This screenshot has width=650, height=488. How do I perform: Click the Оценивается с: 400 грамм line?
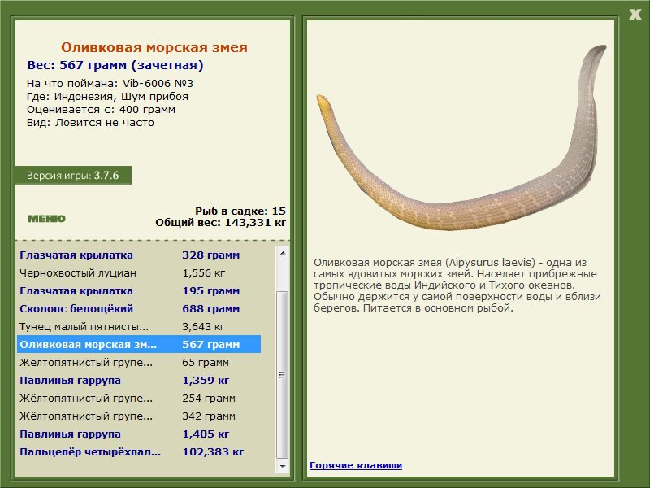point(101,110)
